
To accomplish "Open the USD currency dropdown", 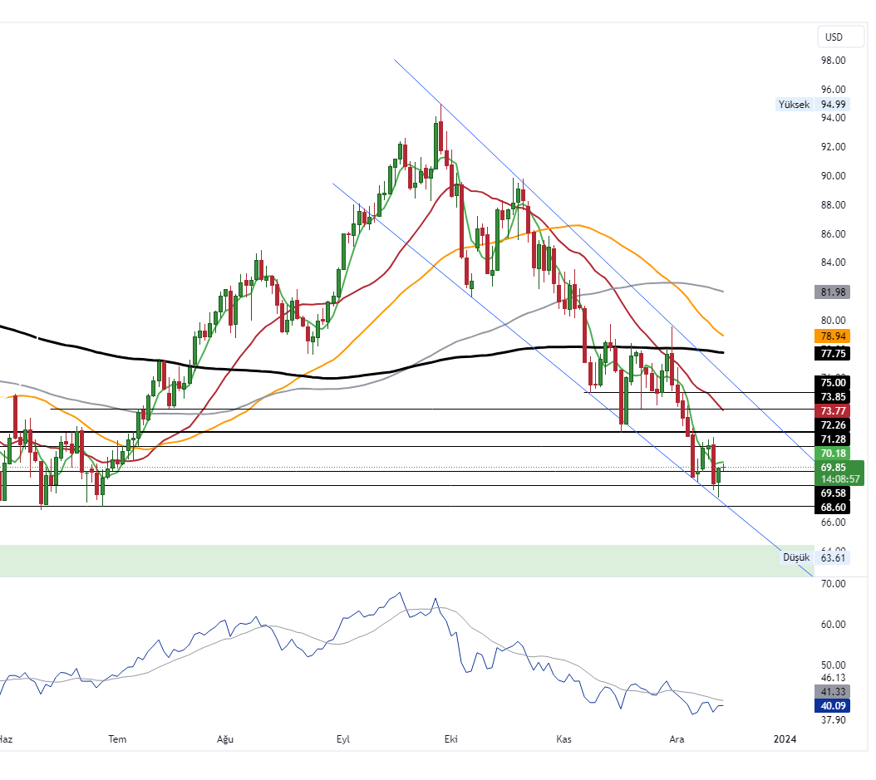I will 833,37.
